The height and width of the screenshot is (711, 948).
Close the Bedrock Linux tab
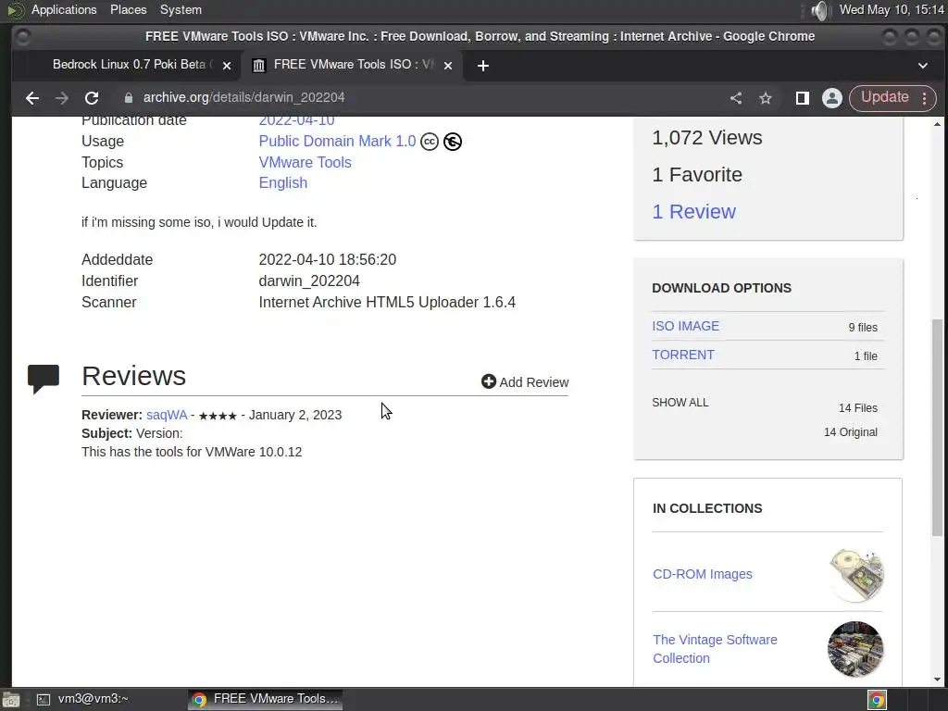(x=227, y=66)
